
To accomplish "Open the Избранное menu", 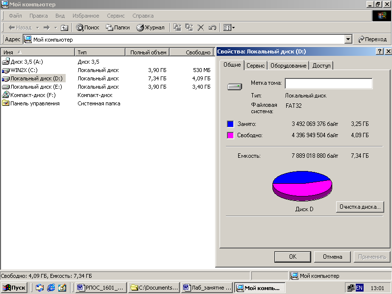I will 86,16.
